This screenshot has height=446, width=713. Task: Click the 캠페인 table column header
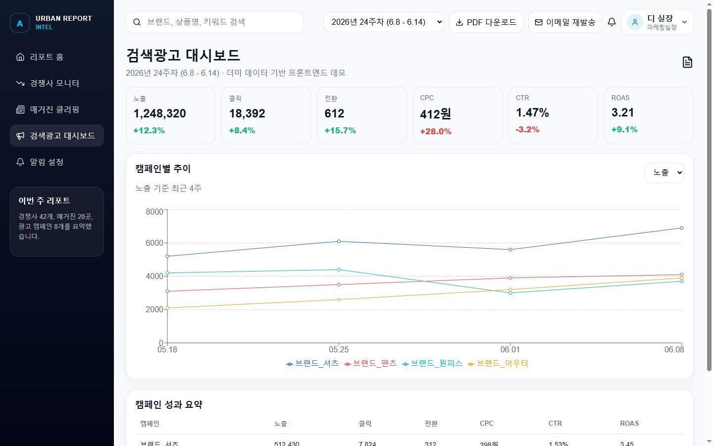click(x=150, y=424)
